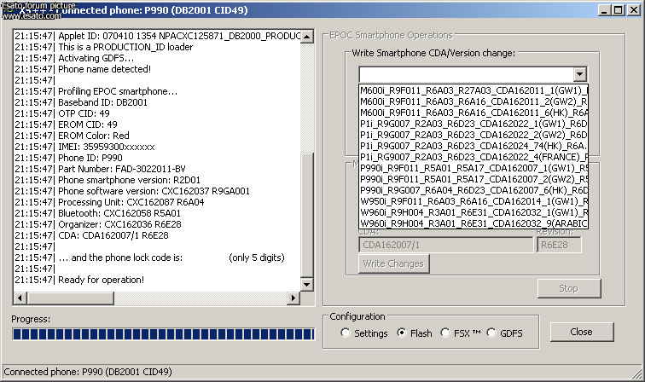Click the 'Organizer: CXC162036 R6E28' log line
The height and width of the screenshot is (382, 645).
(x=98, y=224)
